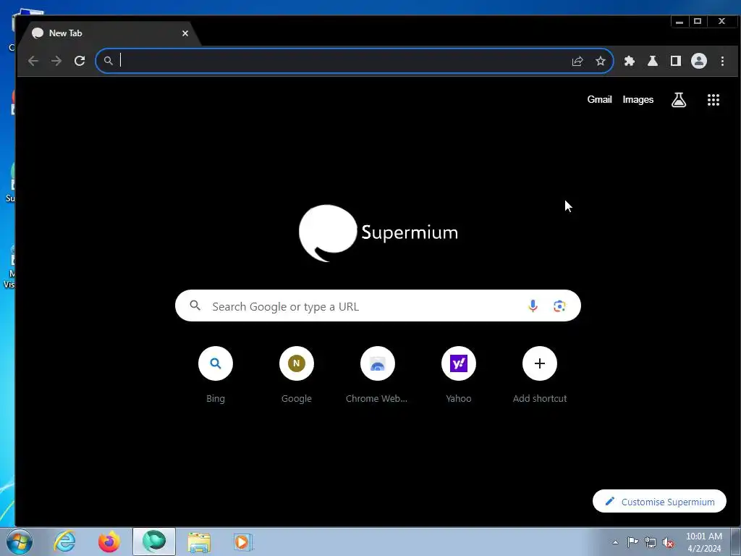This screenshot has height=556, width=741.
Task: Click the Customise Supermium button
Action: 659,501
